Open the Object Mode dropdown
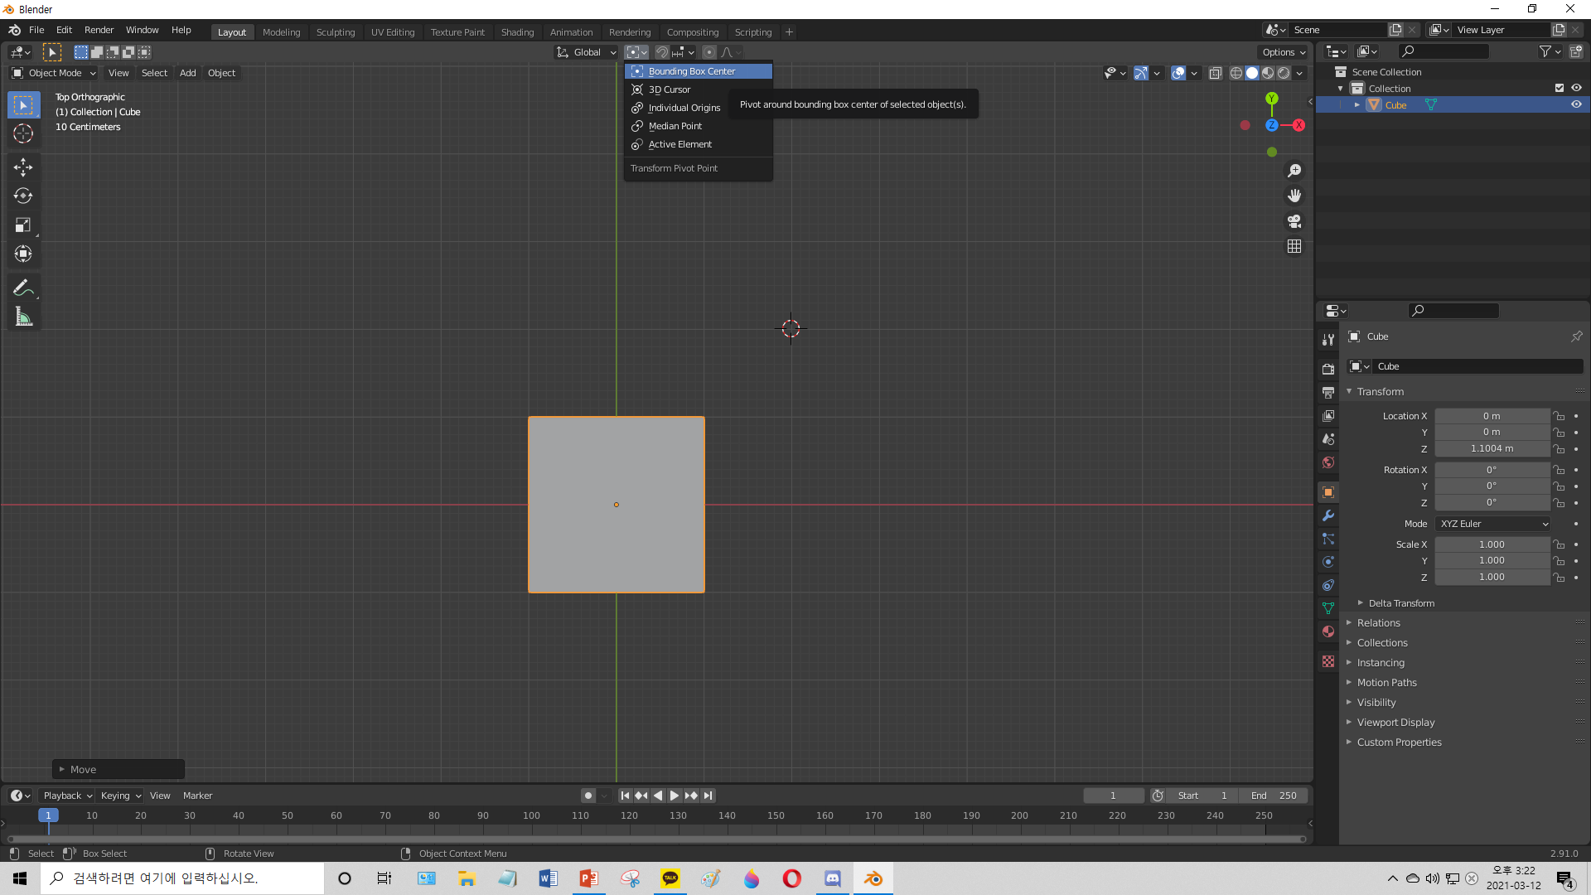This screenshot has width=1591, height=895. click(x=54, y=73)
